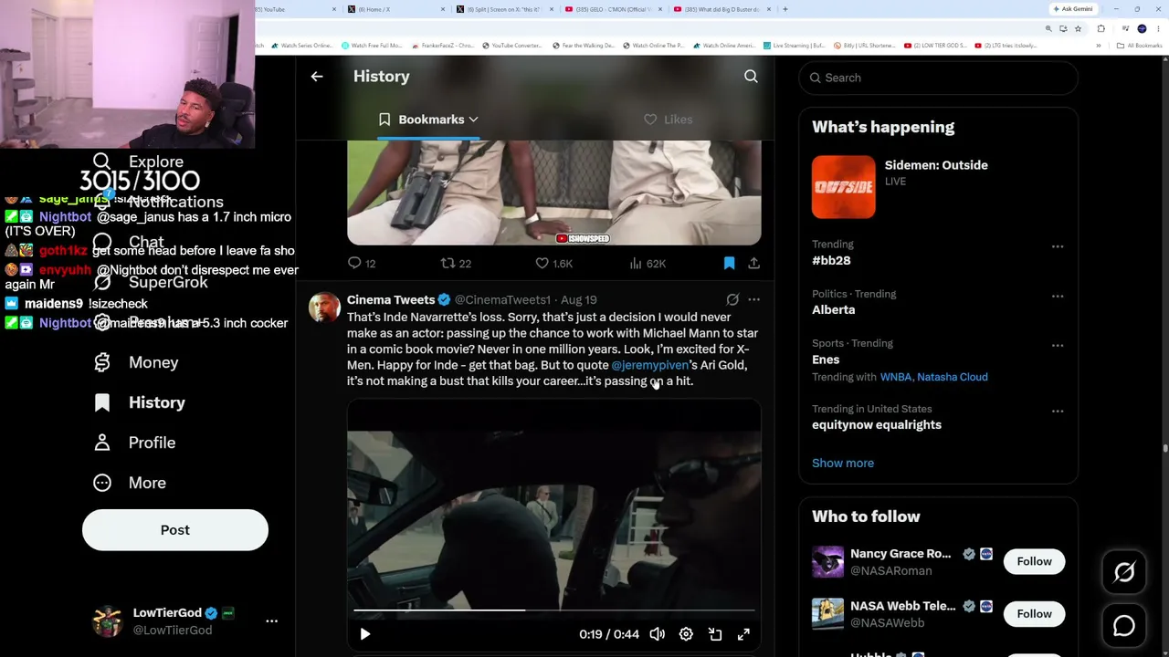Image resolution: width=1169 pixels, height=657 pixels.
Task: Switch to the Big D Buster YouTube tab
Action: point(721,9)
